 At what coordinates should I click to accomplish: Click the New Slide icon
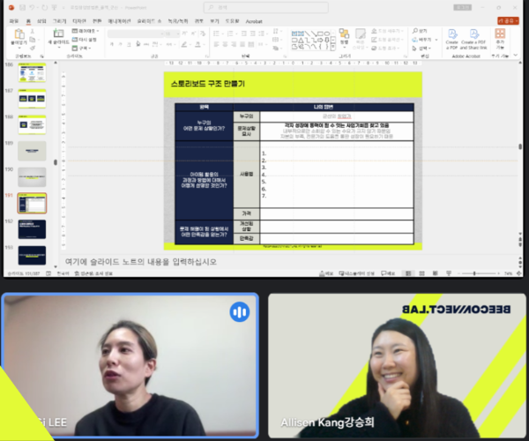[x=59, y=33]
